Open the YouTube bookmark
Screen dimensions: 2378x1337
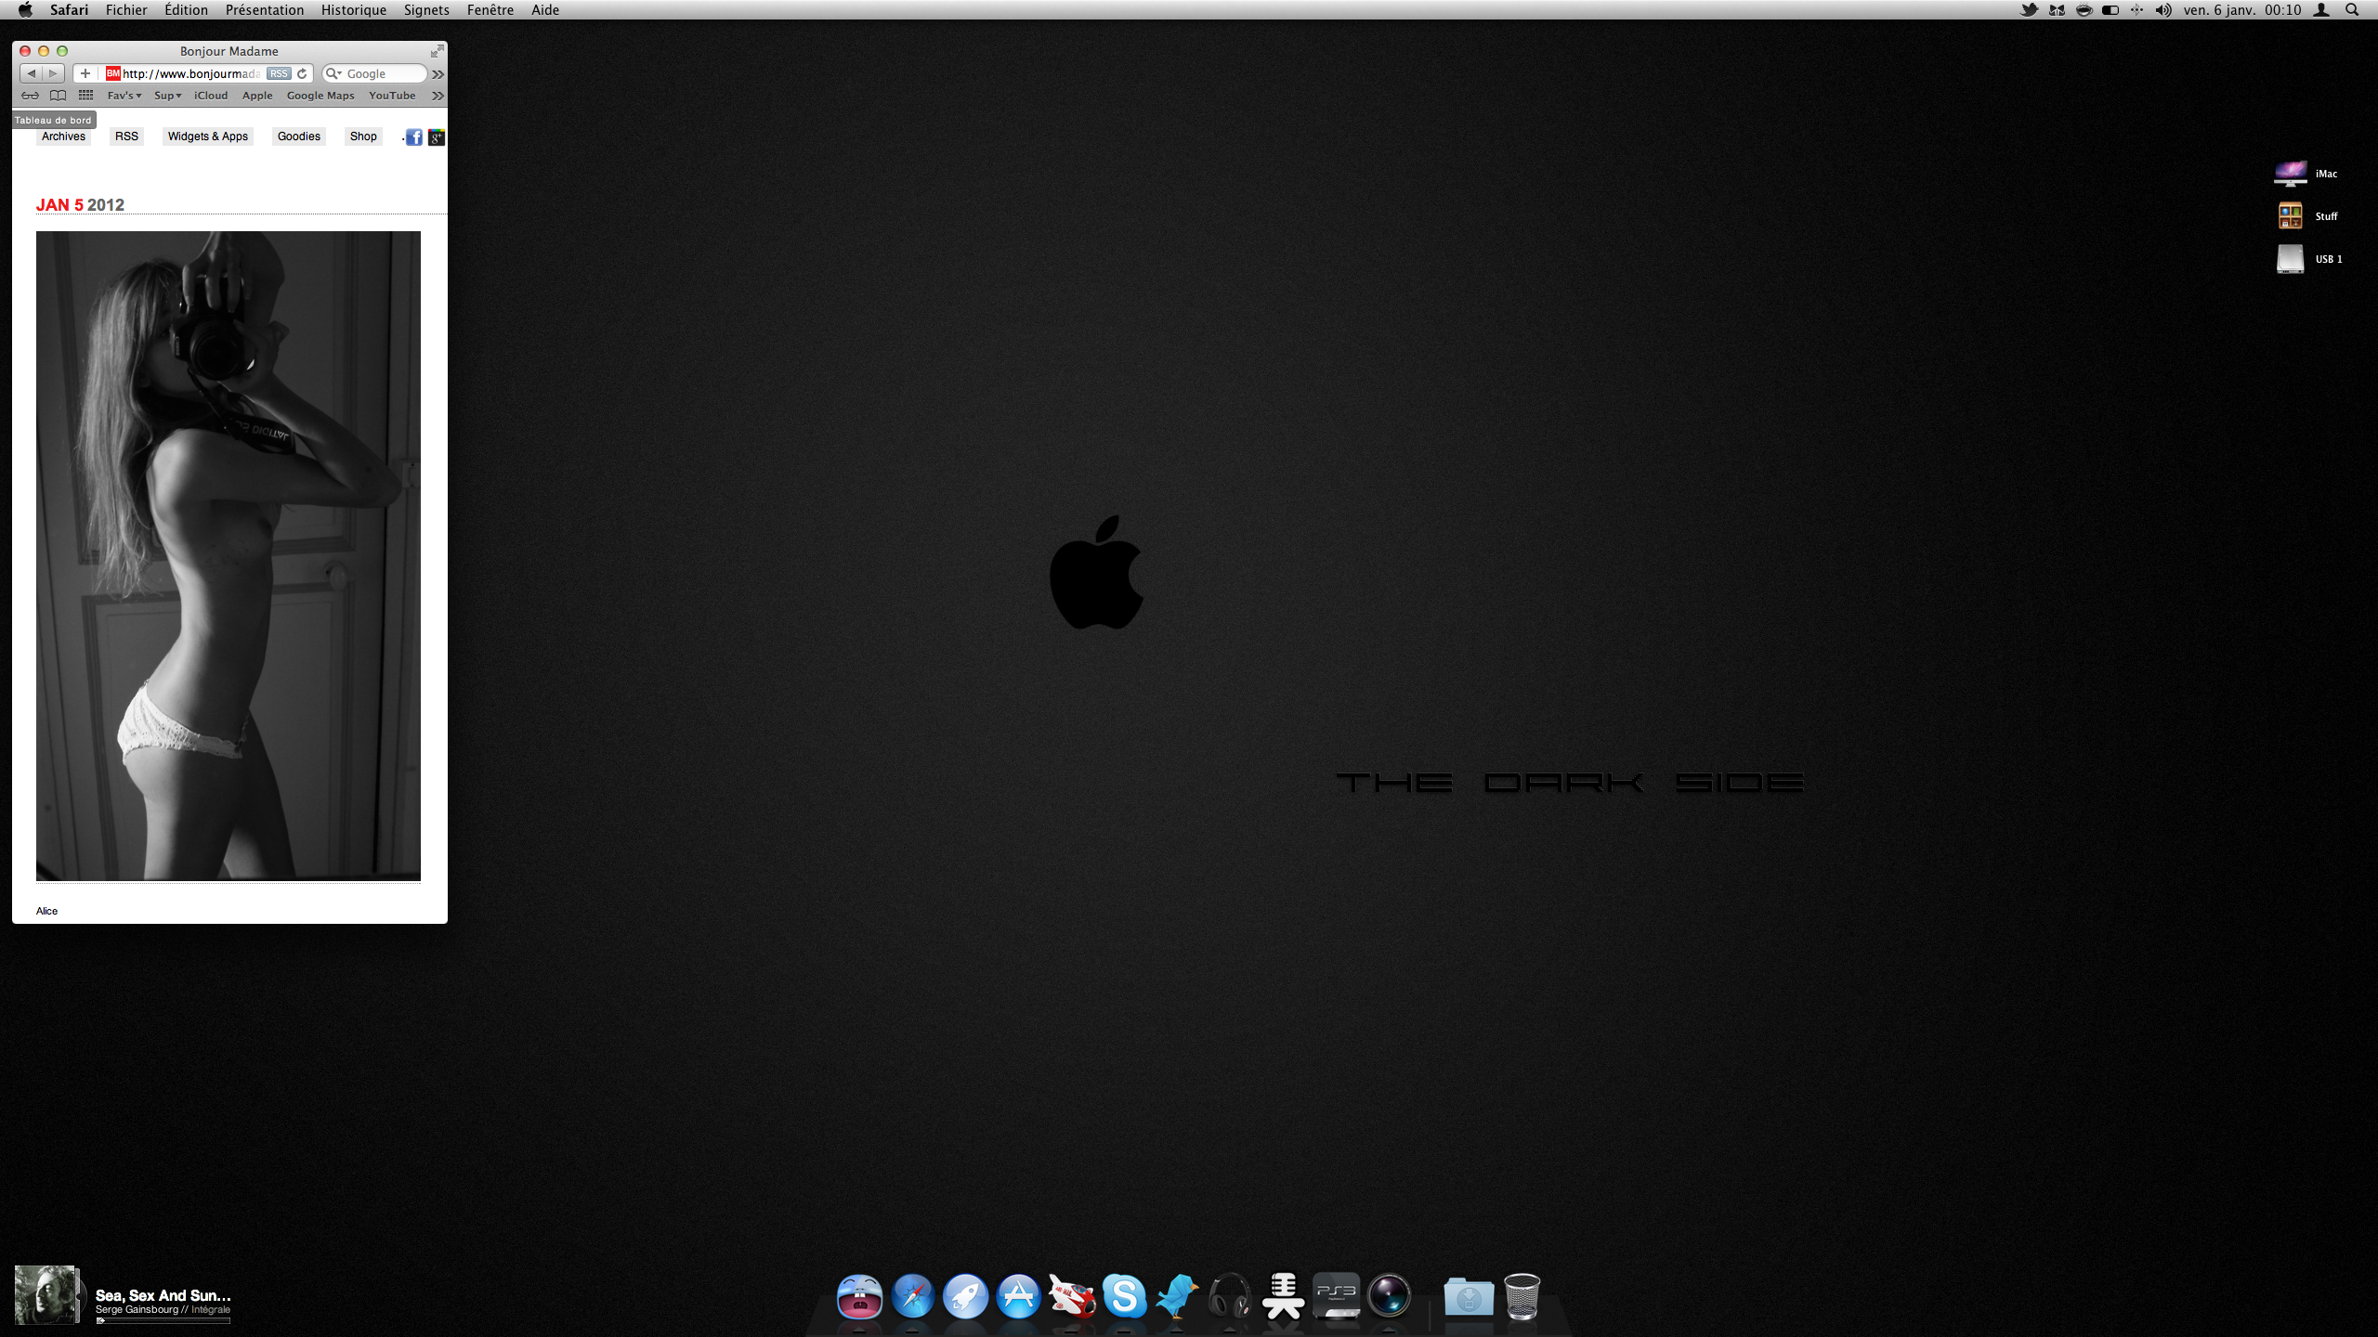(392, 96)
